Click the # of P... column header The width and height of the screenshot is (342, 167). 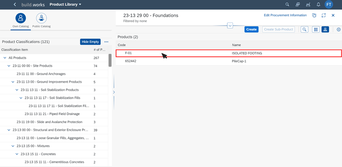tap(100, 50)
